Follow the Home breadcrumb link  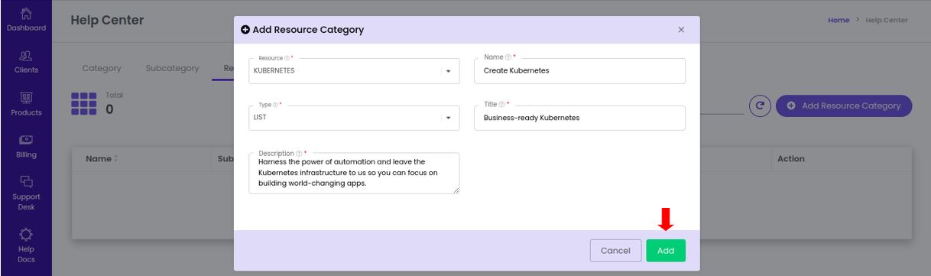[839, 20]
